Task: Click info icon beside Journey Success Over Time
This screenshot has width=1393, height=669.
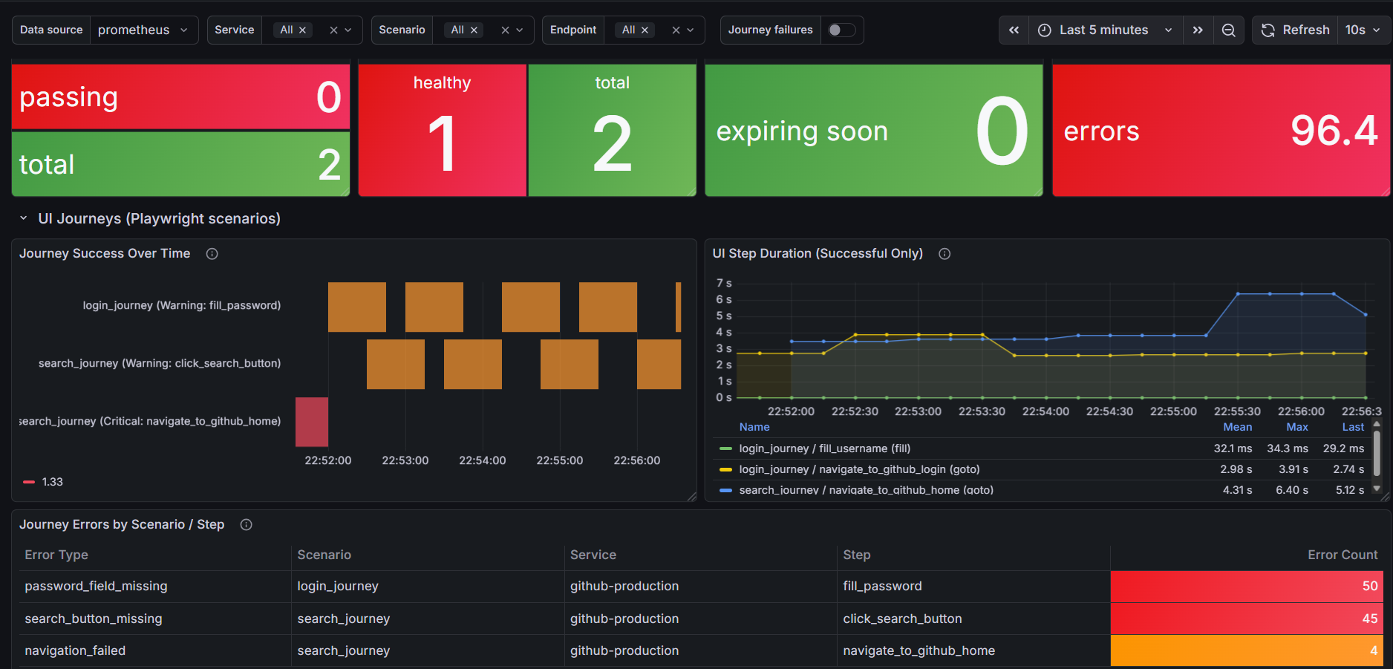Action: 212,254
